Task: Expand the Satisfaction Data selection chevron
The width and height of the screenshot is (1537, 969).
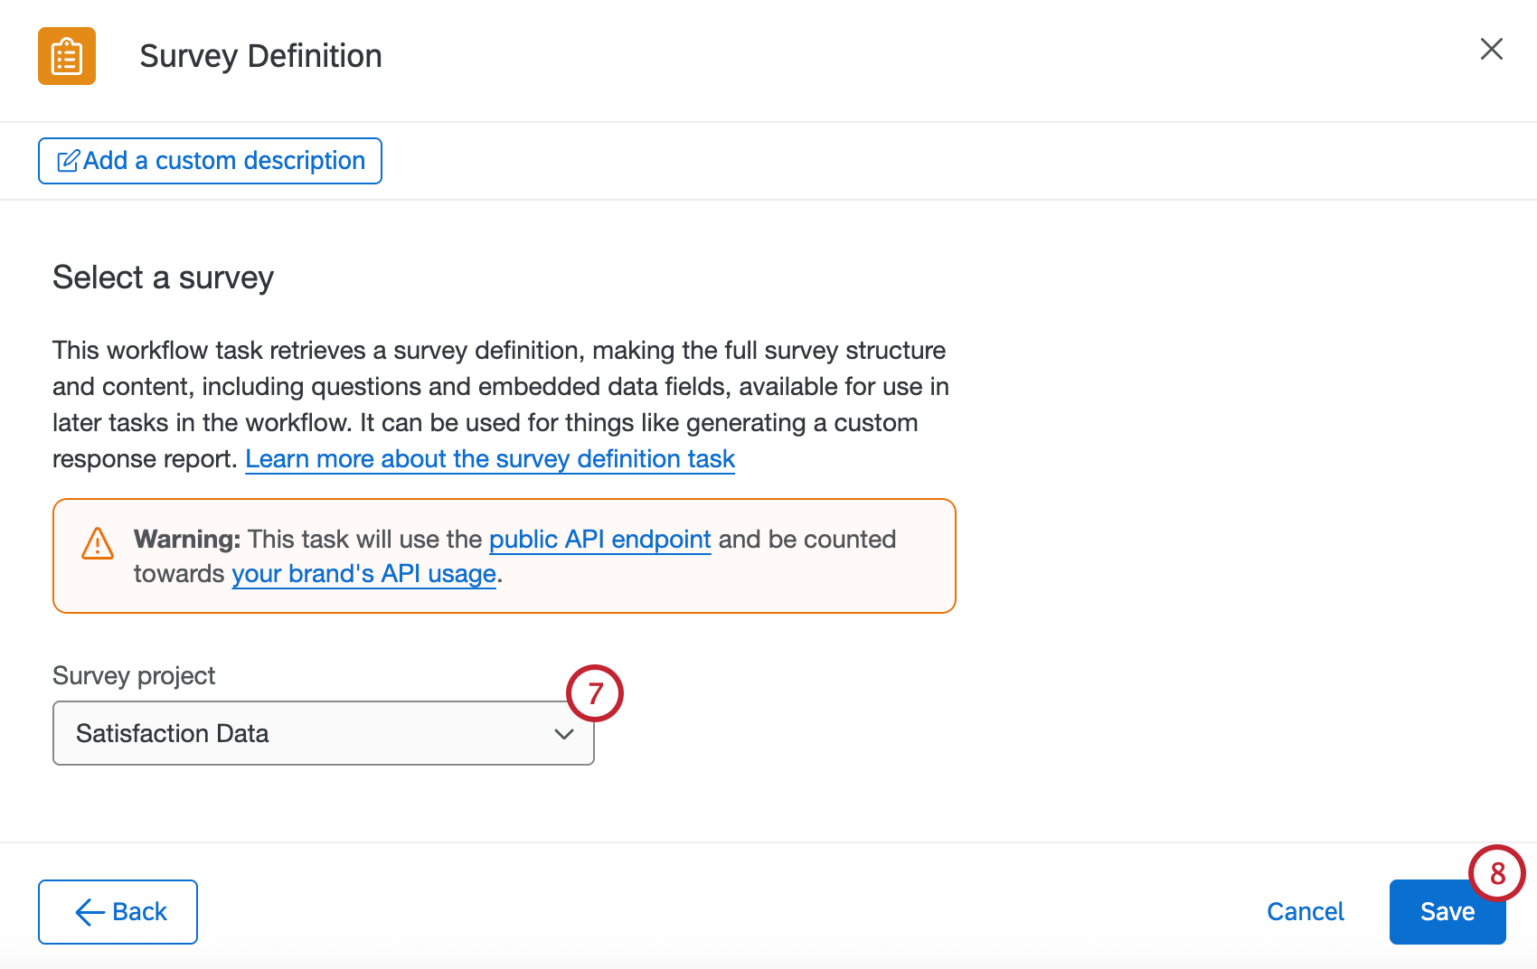Action: [564, 733]
